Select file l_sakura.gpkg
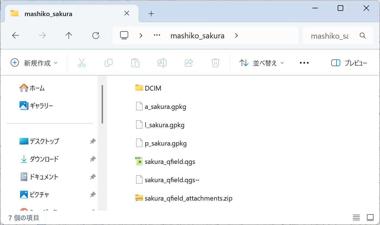The height and width of the screenshot is (225, 380). click(160, 125)
